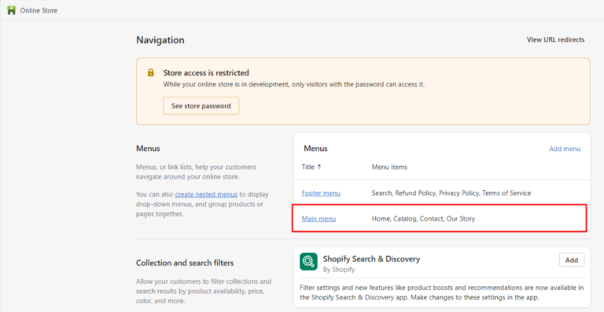Click the Navigation page heading
This screenshot has height=312, width=604.
tap(160, 40)
